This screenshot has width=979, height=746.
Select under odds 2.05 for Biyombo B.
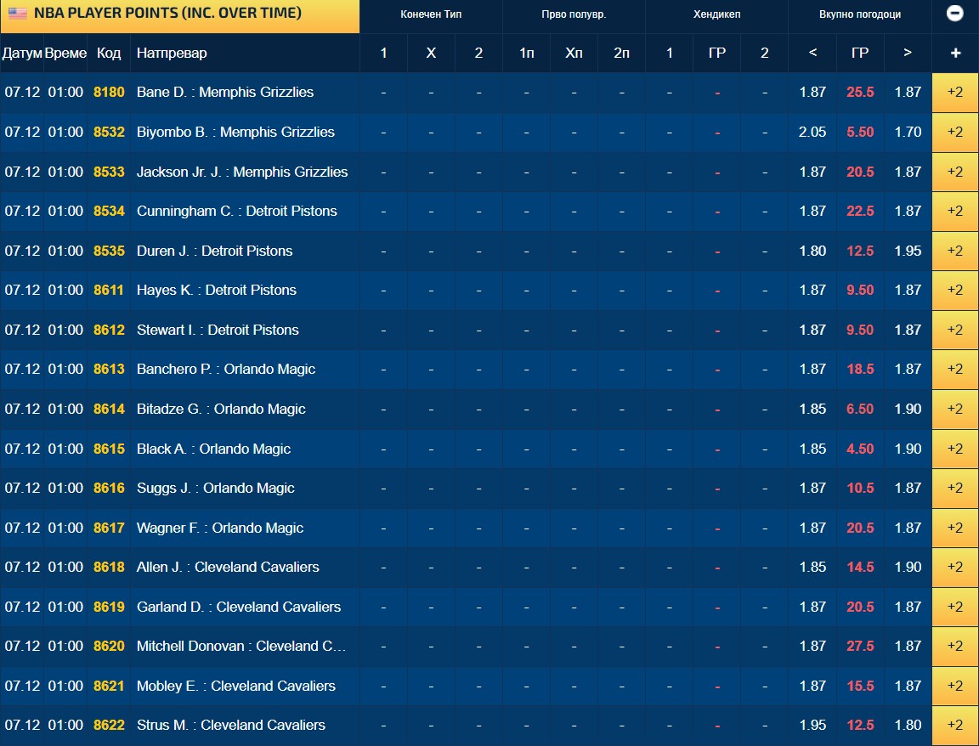(x=812, y=132)
